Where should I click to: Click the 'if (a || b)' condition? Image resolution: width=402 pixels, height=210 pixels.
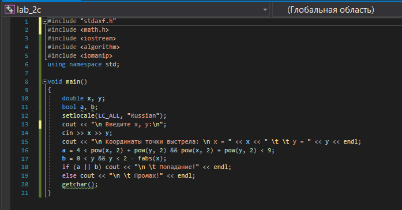tap(82, 167)
